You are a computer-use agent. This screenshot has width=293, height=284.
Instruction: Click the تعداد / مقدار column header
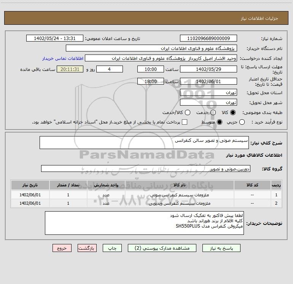point(68,185)
